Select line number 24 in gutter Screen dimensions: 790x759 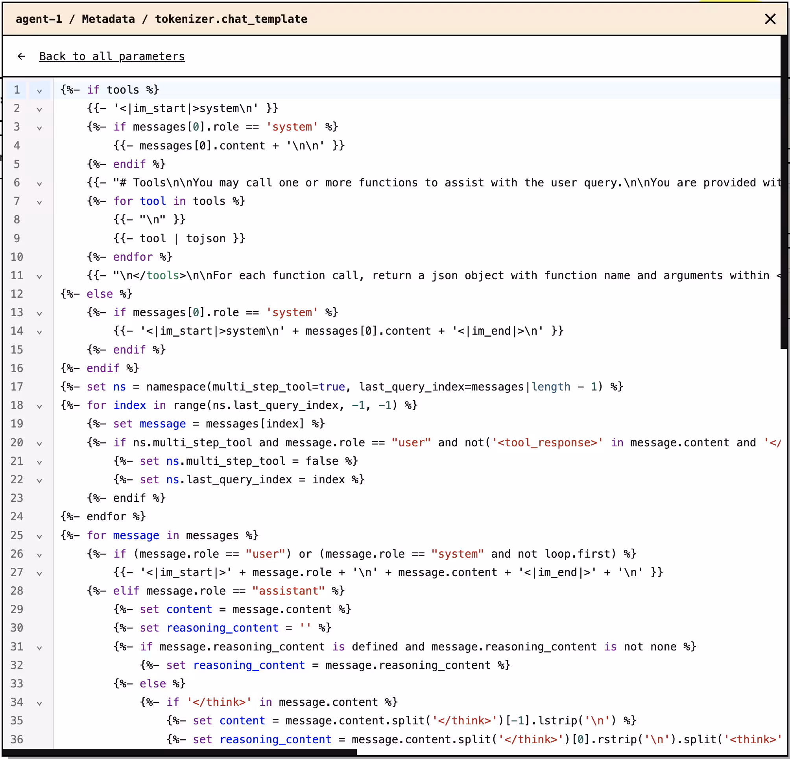click(x=17, y=516)
